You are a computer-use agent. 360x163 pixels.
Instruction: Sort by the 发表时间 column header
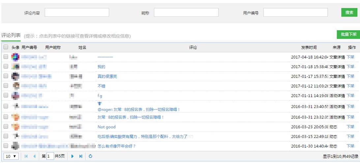tap(309, 47)
